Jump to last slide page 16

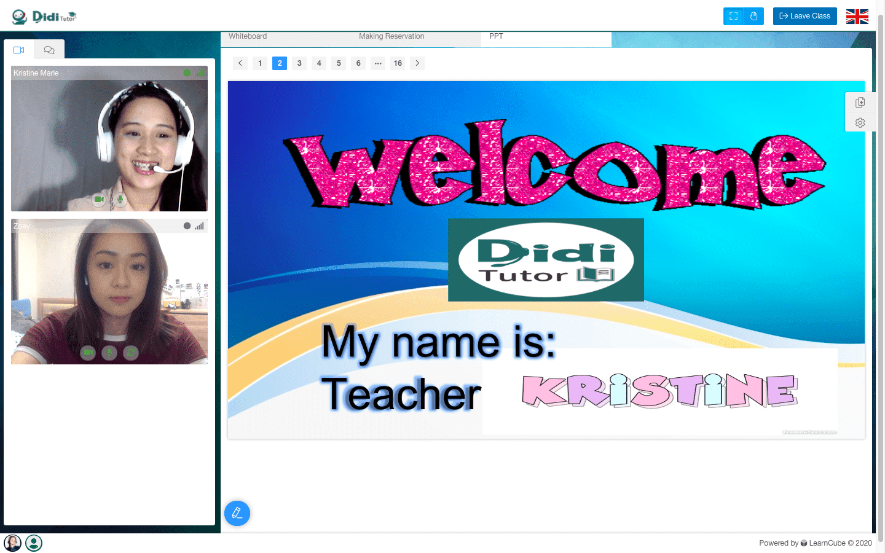(398, 63)
